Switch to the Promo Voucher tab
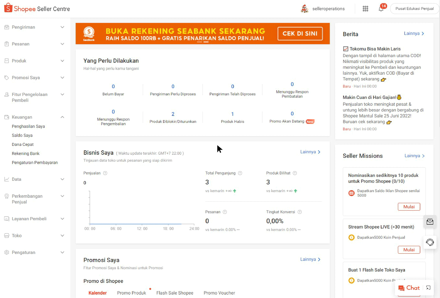Image resolution: width=440 pixels, height=298 pixels. [x=219, y=293]
